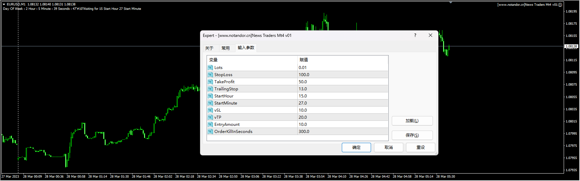580x181 pixels.
Task: Click the StopLoss variable icon
Action: tap(210, 75)
